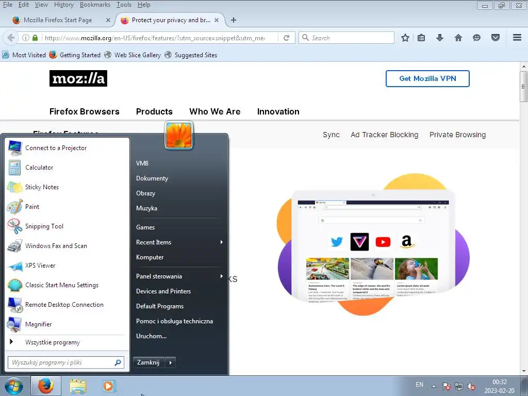Click the page vertical scrollbar thumb
This screenshot has width=528, height=396.
pos(524,87)
